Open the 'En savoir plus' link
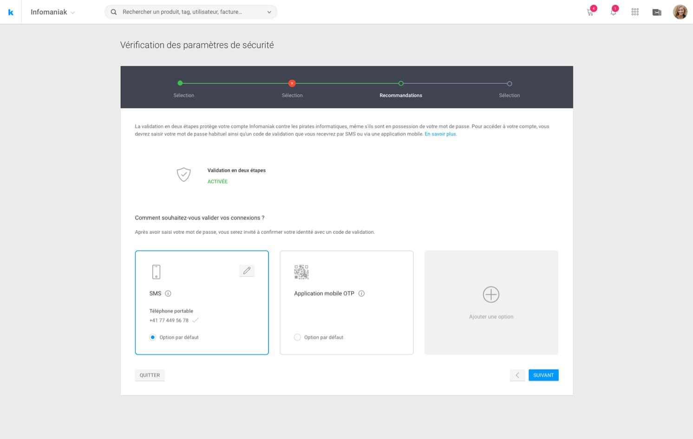The height and width of the screenshot is (439, 693). pos(440,134)
